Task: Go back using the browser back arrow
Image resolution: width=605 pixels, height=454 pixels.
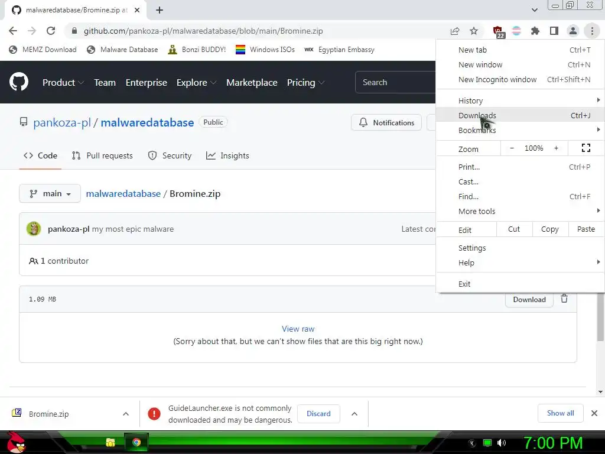Action: tap(13, 31)
